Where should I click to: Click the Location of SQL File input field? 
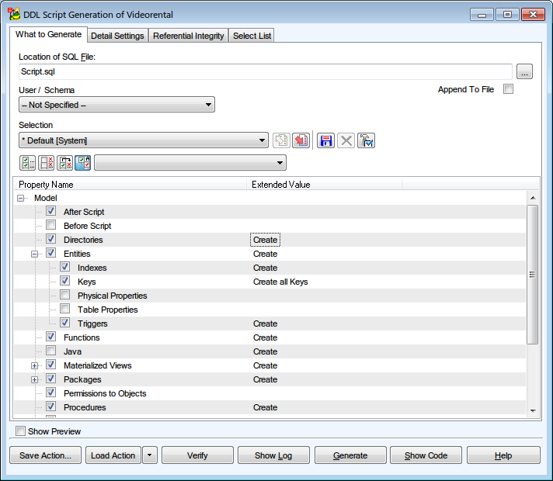pyautogui.click(x=265, y=71)
